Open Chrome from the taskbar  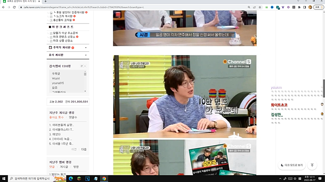pyautogui.click(x=104, y=178)
